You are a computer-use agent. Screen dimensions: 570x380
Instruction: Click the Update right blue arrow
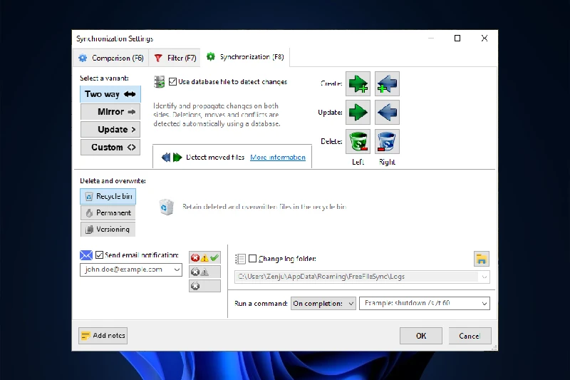click(387, 113)
